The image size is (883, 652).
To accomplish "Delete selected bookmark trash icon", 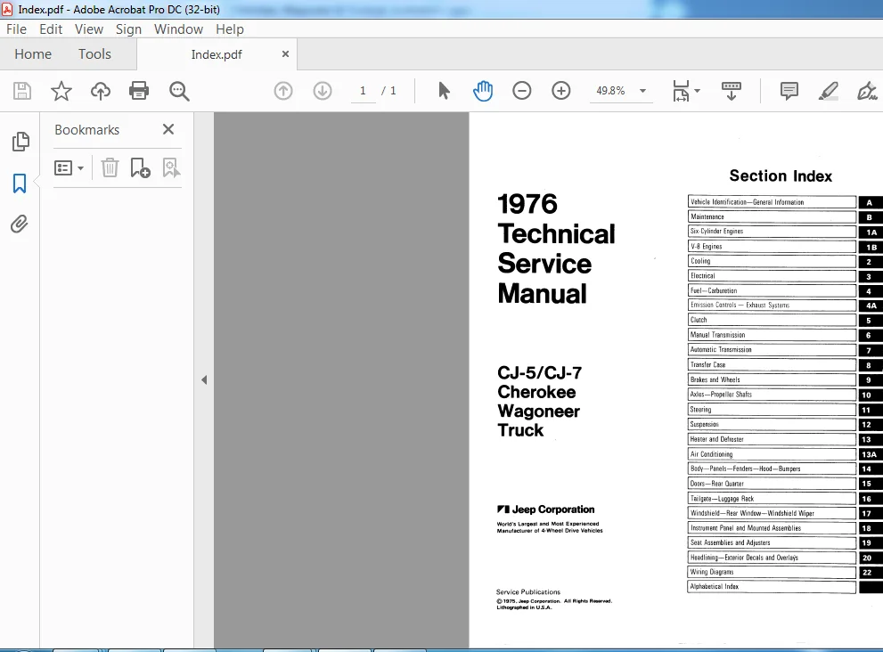I will pyautogui.click(x=110, y=167).
